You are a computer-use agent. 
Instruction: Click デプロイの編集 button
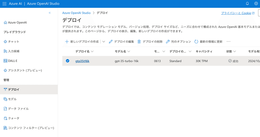(x=121, y=42)
